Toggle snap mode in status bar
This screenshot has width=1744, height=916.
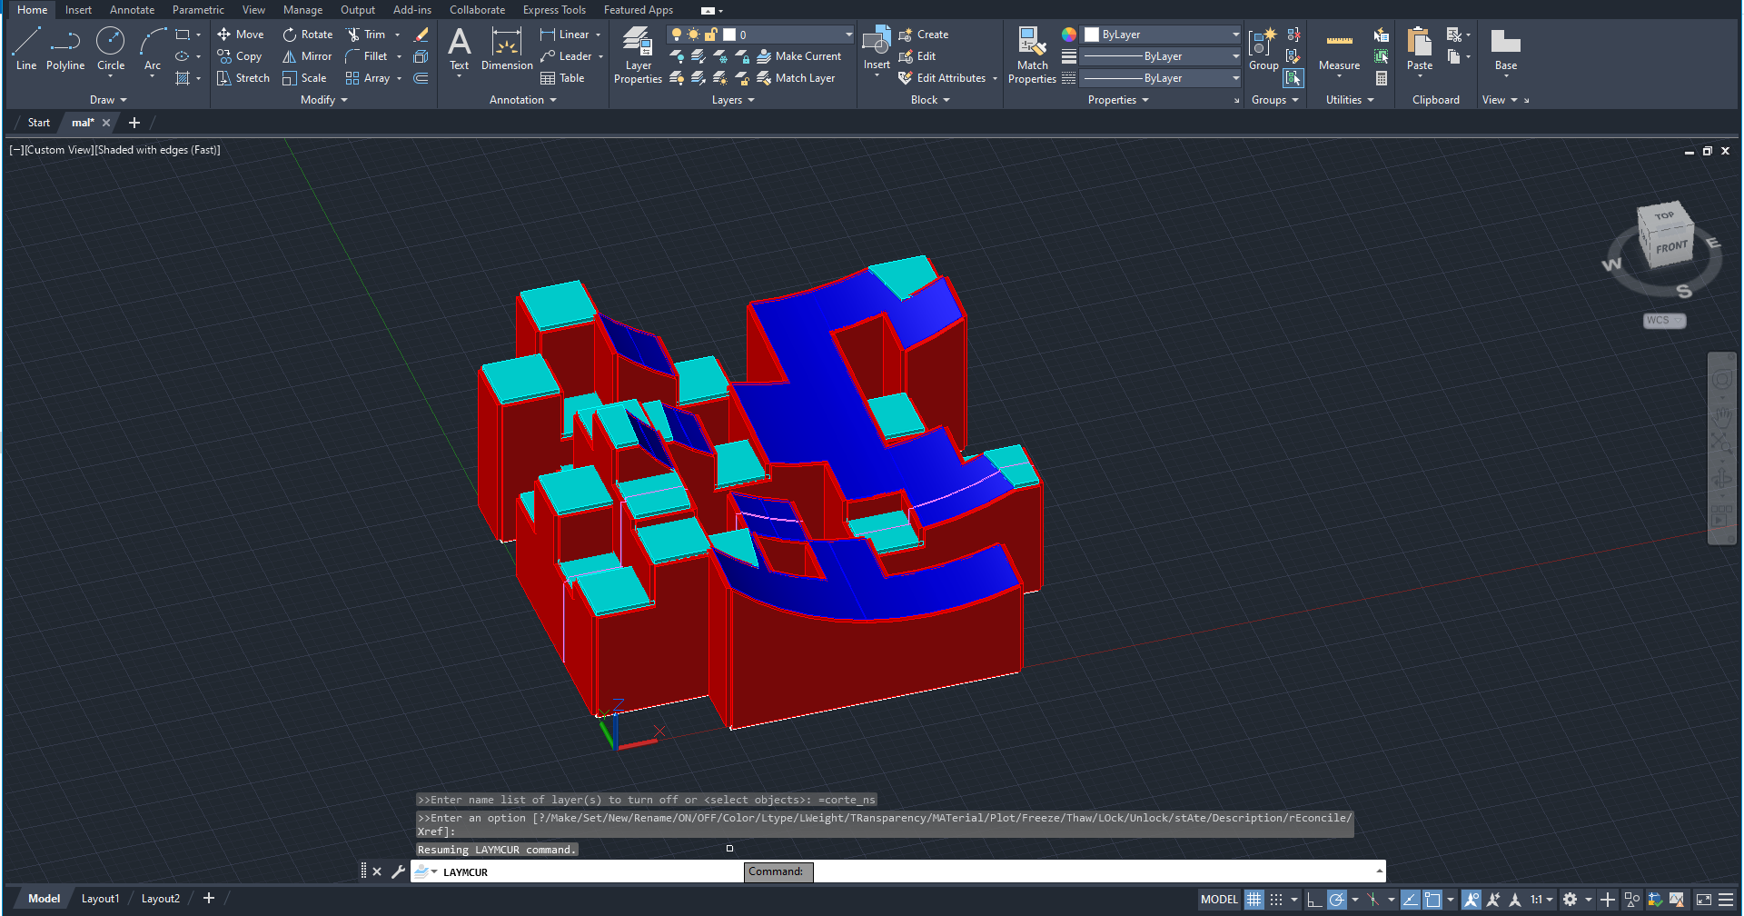coord(1276,900)
